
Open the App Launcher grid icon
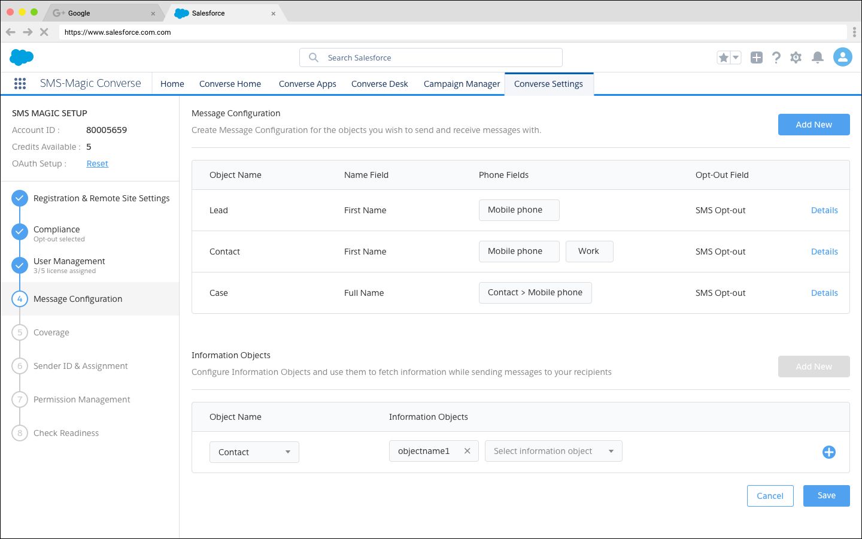click(x=20, y=84)
